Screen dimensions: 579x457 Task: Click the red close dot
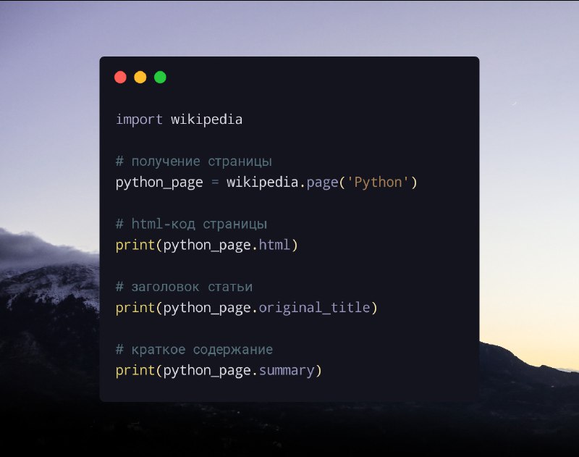[120, 77]
